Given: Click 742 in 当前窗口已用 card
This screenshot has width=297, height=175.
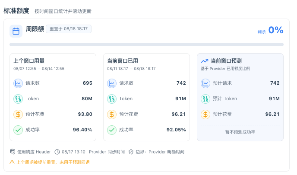Looking at the screenshot, I should [181, 83].
